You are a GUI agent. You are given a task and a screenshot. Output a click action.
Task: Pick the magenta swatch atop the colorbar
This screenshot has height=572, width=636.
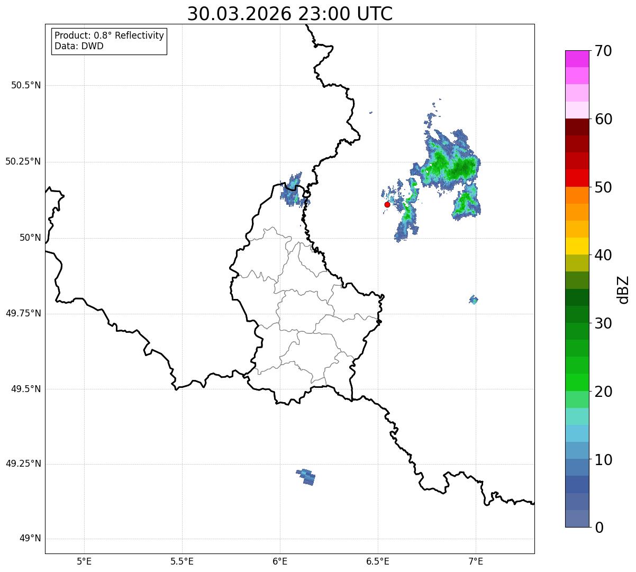coord(577,59)
